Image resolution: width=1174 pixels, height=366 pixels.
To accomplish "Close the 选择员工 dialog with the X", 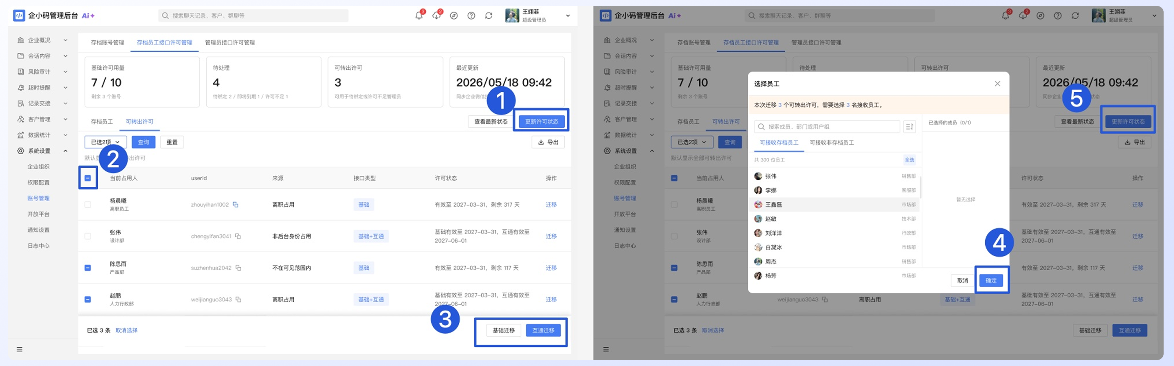I will coord(997,84).
